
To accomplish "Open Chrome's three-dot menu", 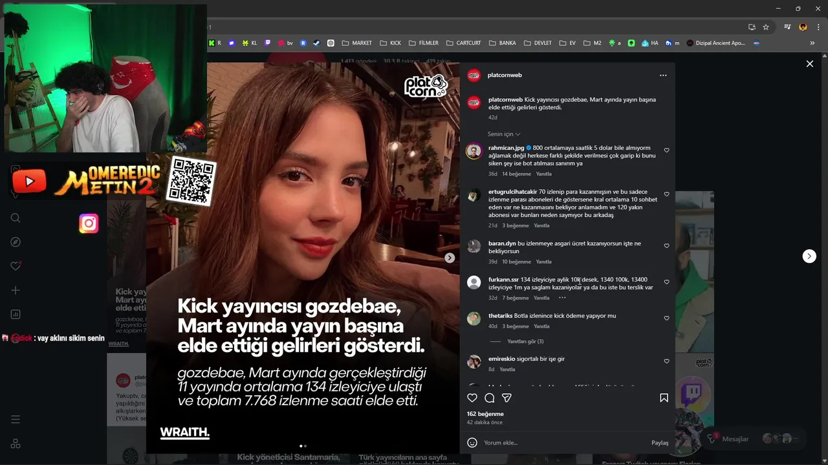I will point(819,27).
